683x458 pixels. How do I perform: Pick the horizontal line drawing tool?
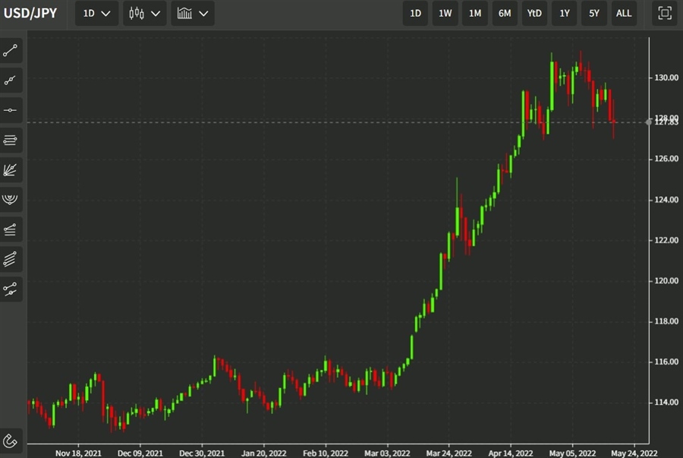pyautogui.click(x=11, y=110)
